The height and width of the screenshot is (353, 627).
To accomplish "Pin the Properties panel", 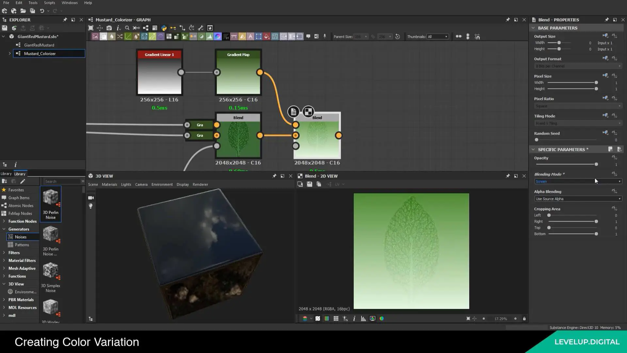I will click(606, 20).
